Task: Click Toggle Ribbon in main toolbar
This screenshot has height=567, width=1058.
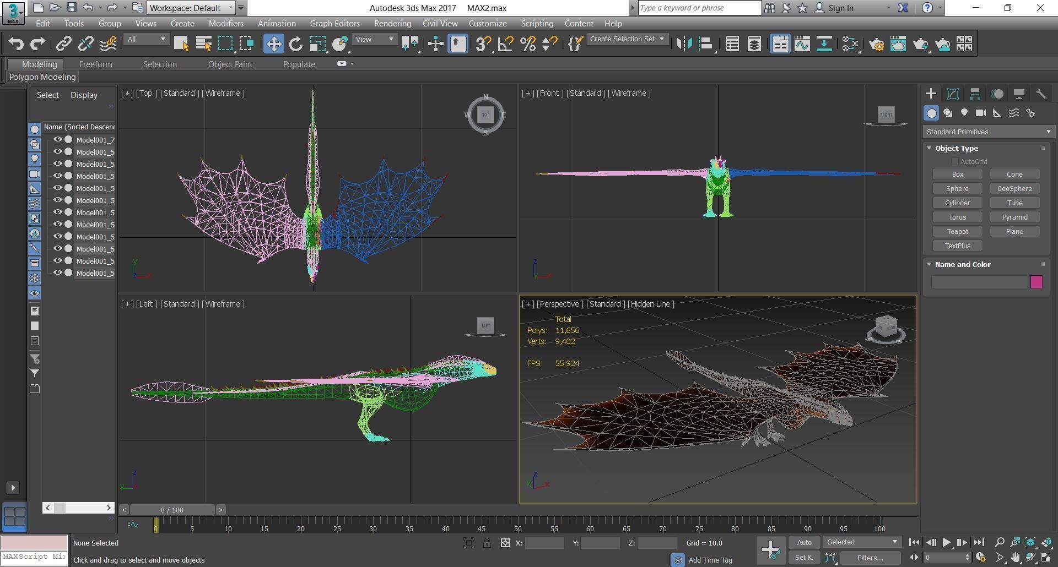Action: pos(780,44)
